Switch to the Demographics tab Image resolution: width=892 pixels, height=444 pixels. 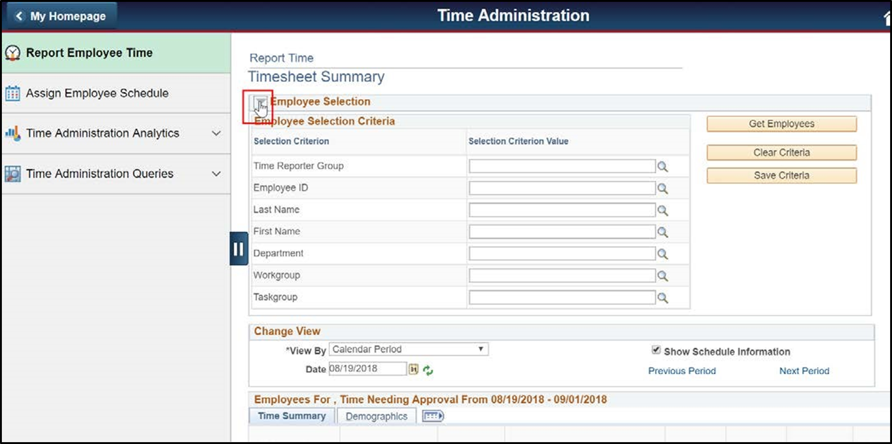(376, 416)
